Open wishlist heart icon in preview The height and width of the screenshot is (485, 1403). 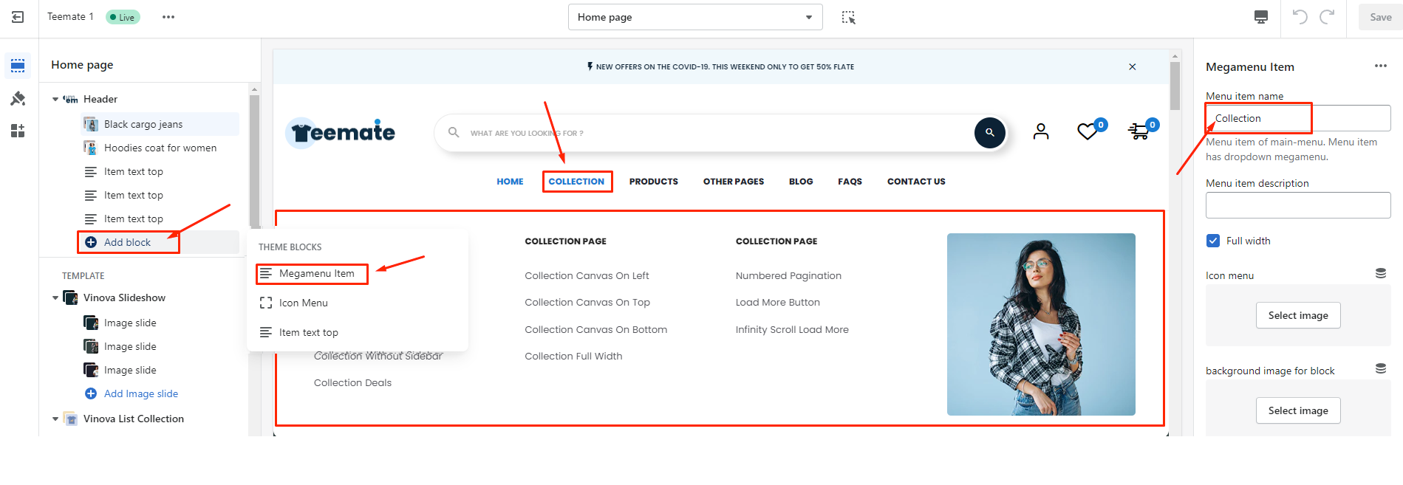coord(1088,131)
